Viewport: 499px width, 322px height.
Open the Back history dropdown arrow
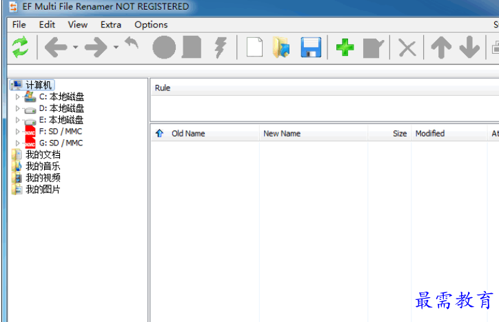[x=75, y=47]
